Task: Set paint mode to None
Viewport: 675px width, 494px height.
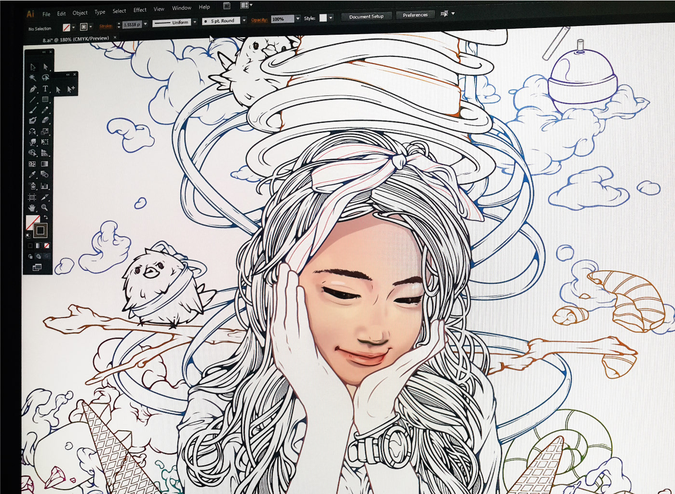Action: 46,246
